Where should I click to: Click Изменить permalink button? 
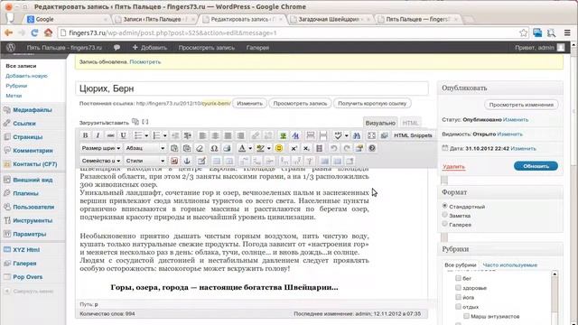(249, 104)
